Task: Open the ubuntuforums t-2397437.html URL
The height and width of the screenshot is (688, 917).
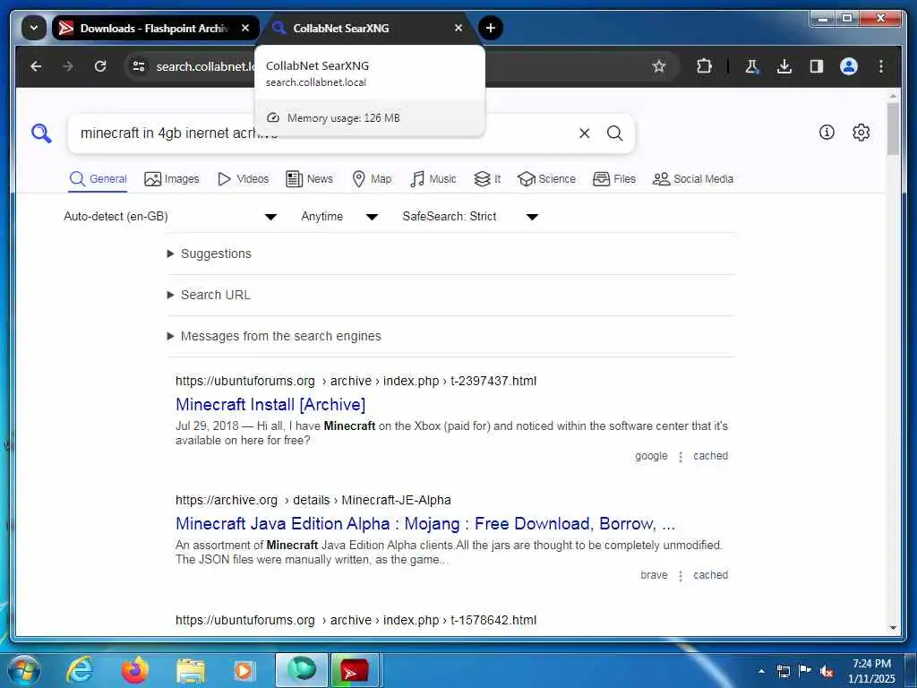Action: (x=356, y=381)
